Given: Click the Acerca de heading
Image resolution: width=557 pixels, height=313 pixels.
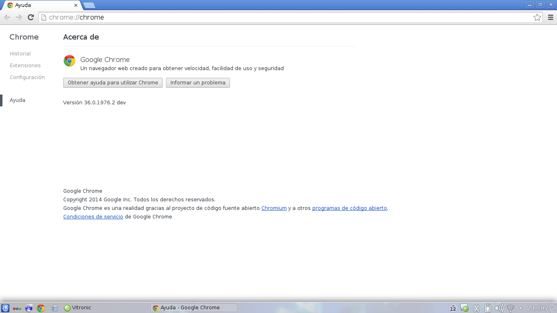Looking at the screenshot, I should click(x=81, y=37).
